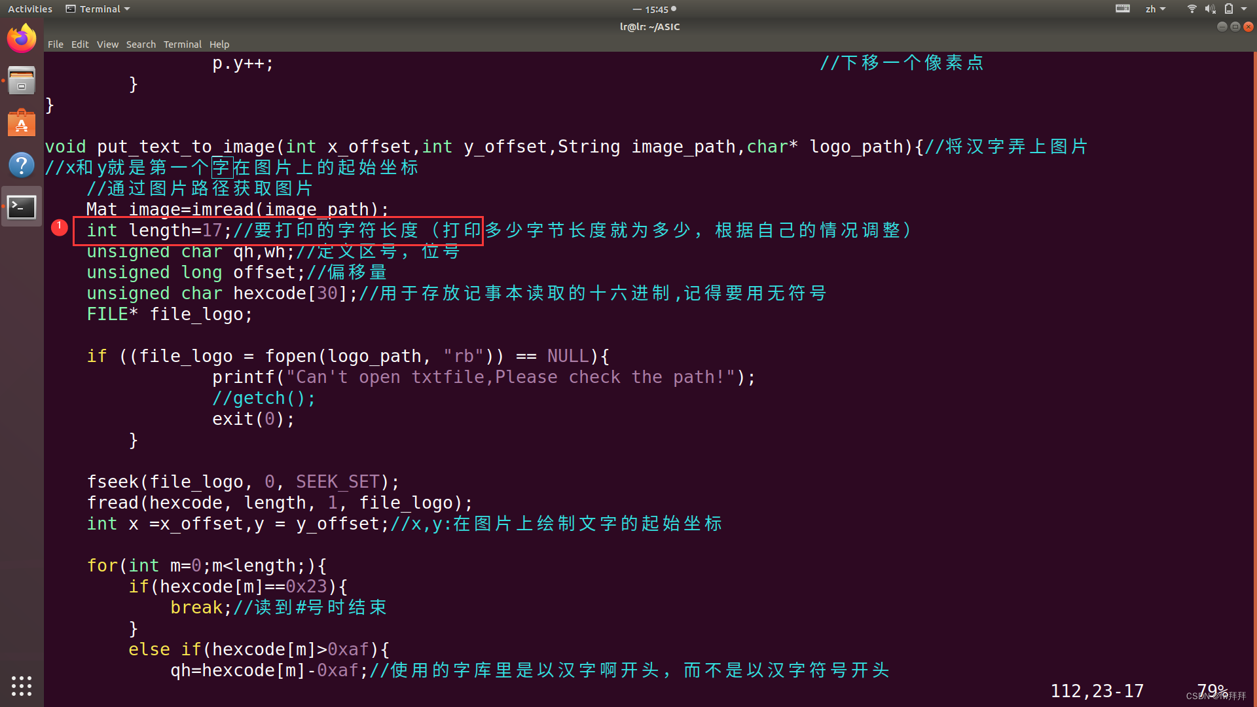
Task: Open the Edit menu
Action: point(80,45)
